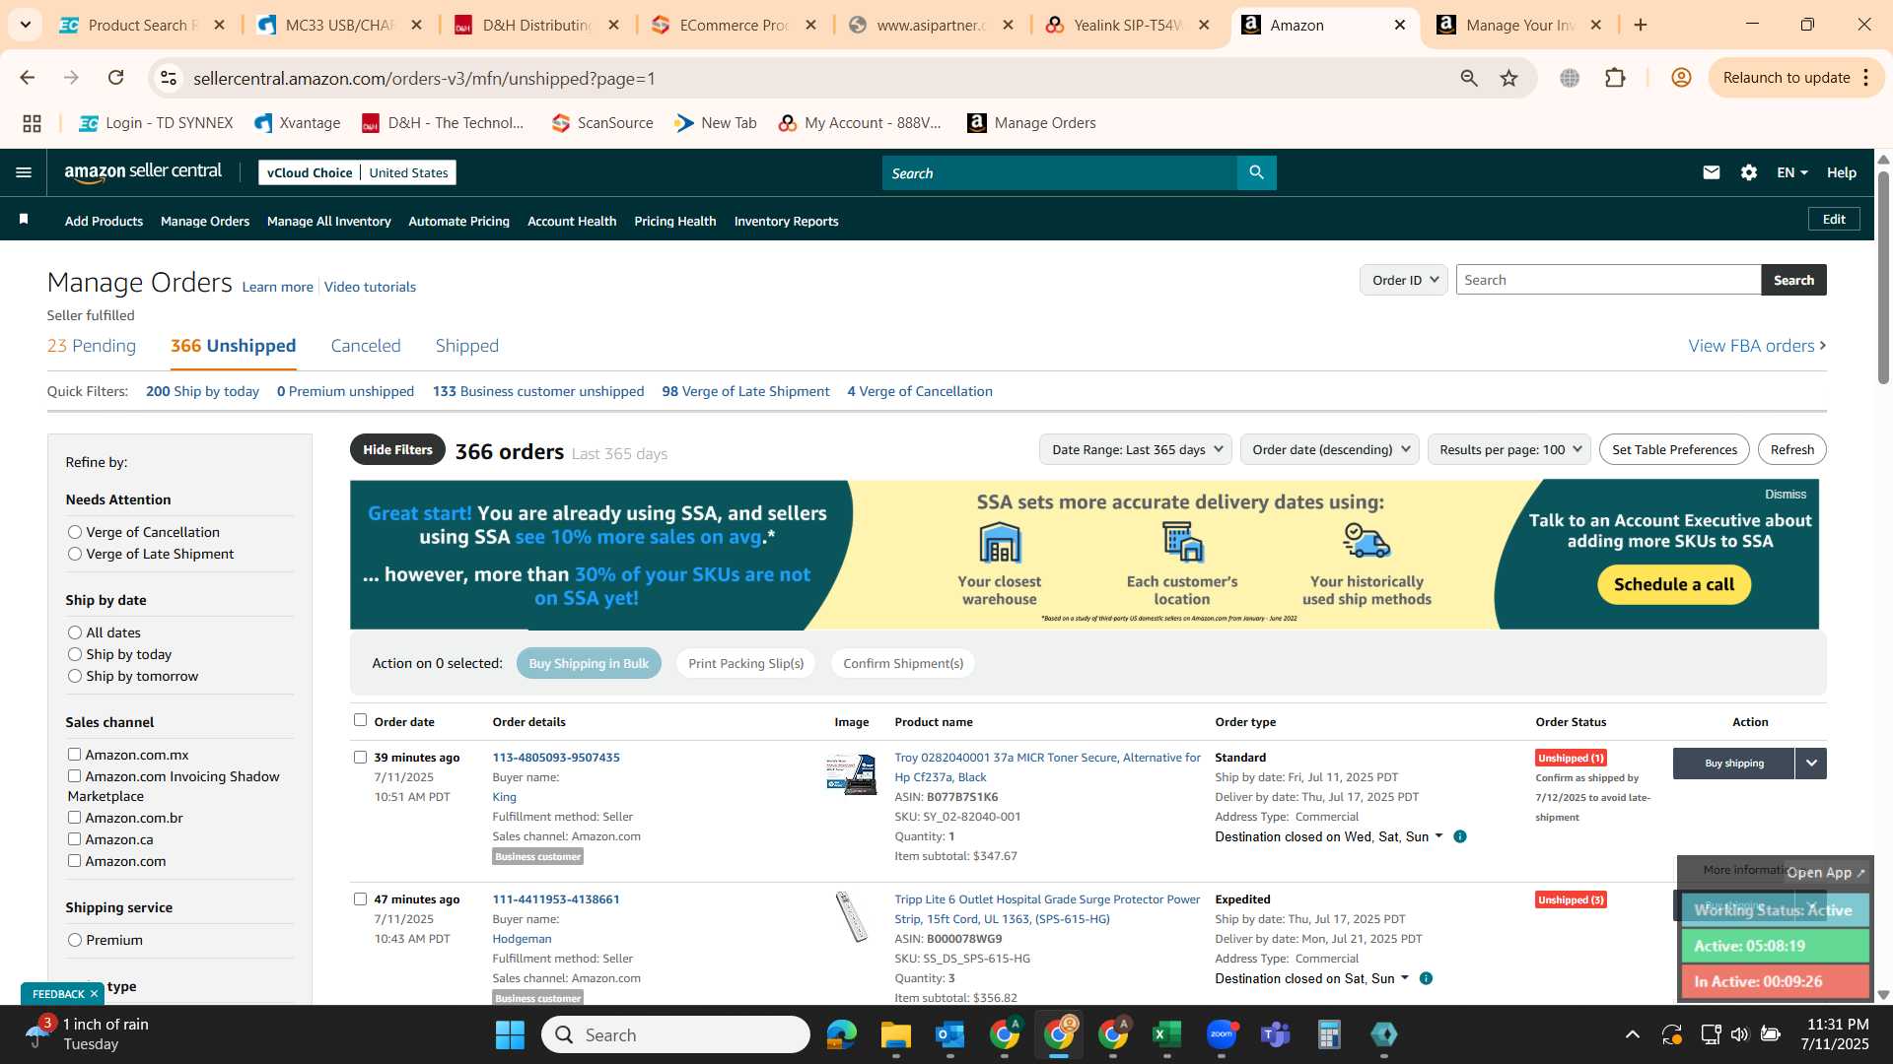Expand Destination closed on Wed, Sat, Sun
1893x1064 pixels.
(x=1329, y=836)
